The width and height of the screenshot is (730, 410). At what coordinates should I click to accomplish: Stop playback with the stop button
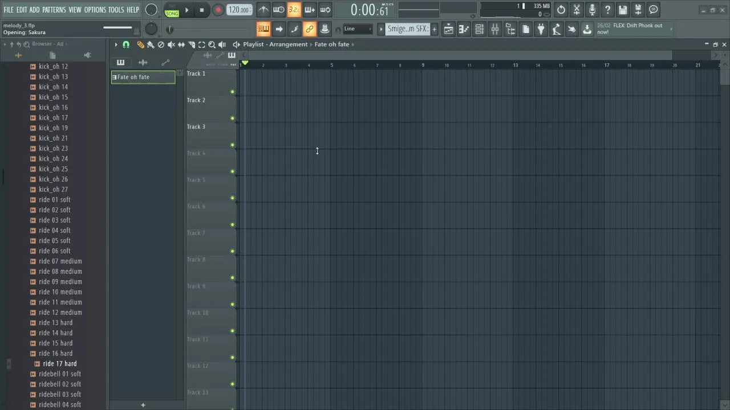tap(202, 10)
